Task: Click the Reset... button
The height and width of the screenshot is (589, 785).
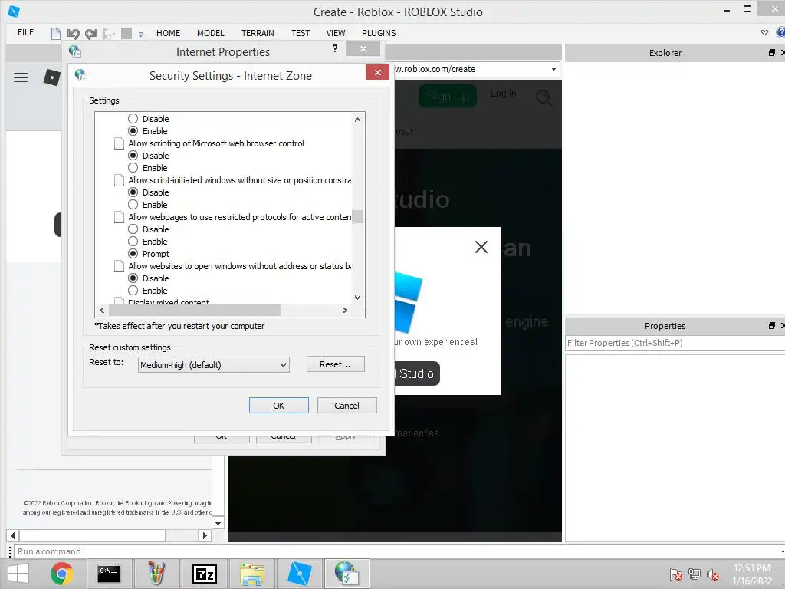Action: 335,364
